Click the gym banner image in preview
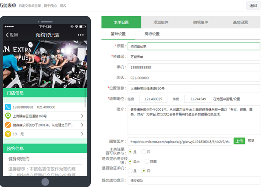Screen dimensions: 263x187 pyautogui.click(x=45, y=64)
